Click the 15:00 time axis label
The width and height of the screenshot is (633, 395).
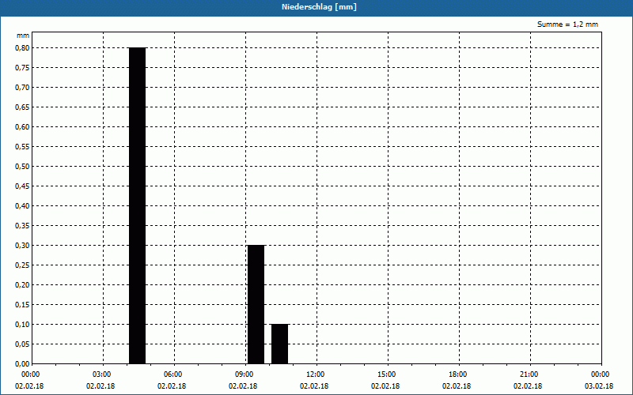pyautogui.click(x=387, y=374)
